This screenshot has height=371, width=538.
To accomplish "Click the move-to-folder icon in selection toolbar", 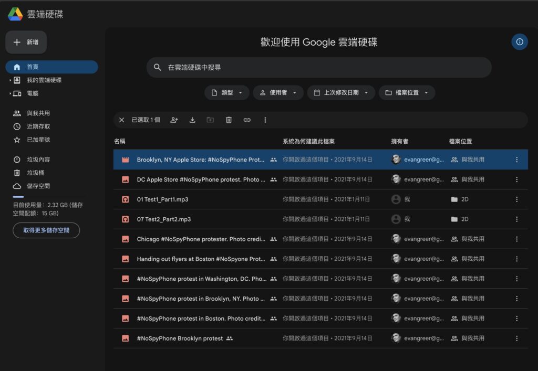I will (210, 120).
